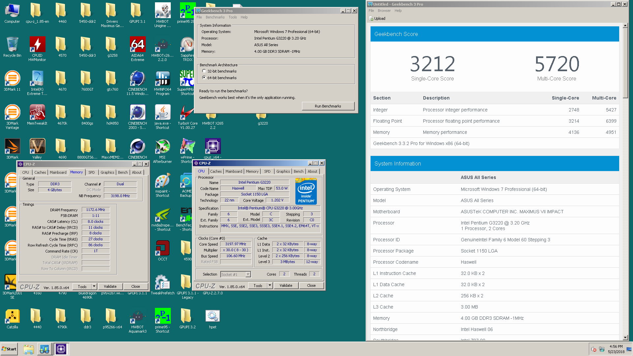Open the Computer desktop icon

coord(12,13)
